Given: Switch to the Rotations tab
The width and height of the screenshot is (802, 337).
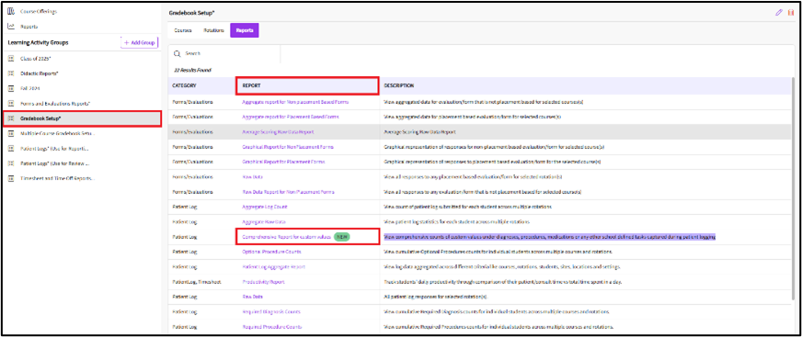Looking at the screenshot, I should [213, 30].
